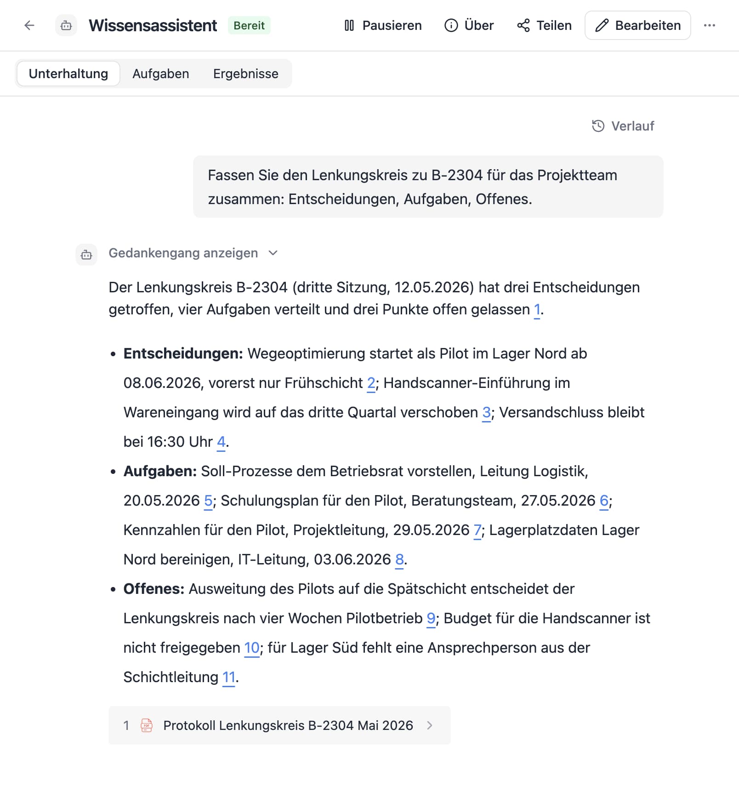
Task: Open citation 7 after 29.05.2026
Action: [x=478, y=530]
